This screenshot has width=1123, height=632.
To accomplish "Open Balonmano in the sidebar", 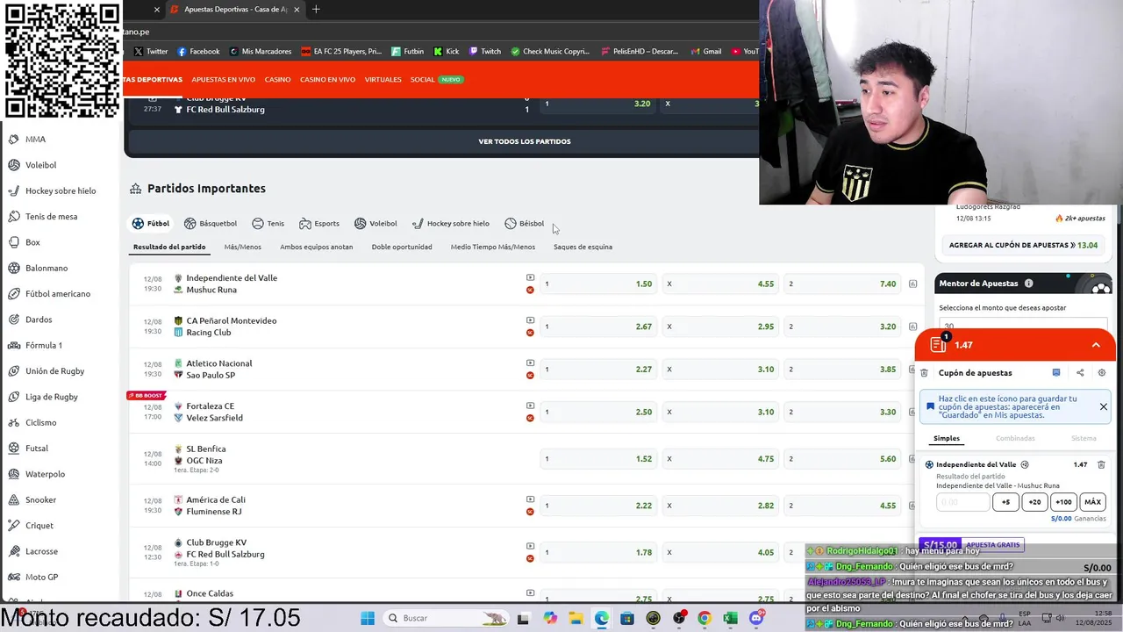I will coord(46,268).
